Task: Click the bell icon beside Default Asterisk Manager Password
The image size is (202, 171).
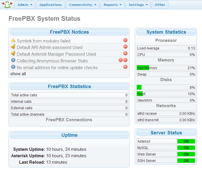Action: click(x=13, y=53)
